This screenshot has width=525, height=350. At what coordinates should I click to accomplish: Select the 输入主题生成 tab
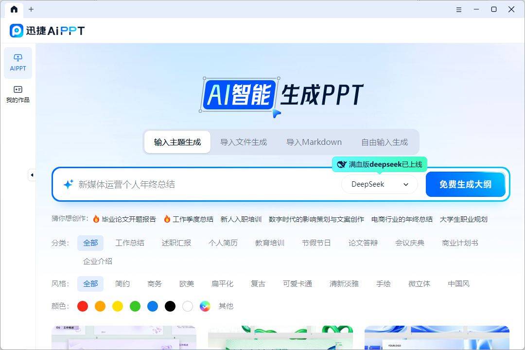(177, 142)
